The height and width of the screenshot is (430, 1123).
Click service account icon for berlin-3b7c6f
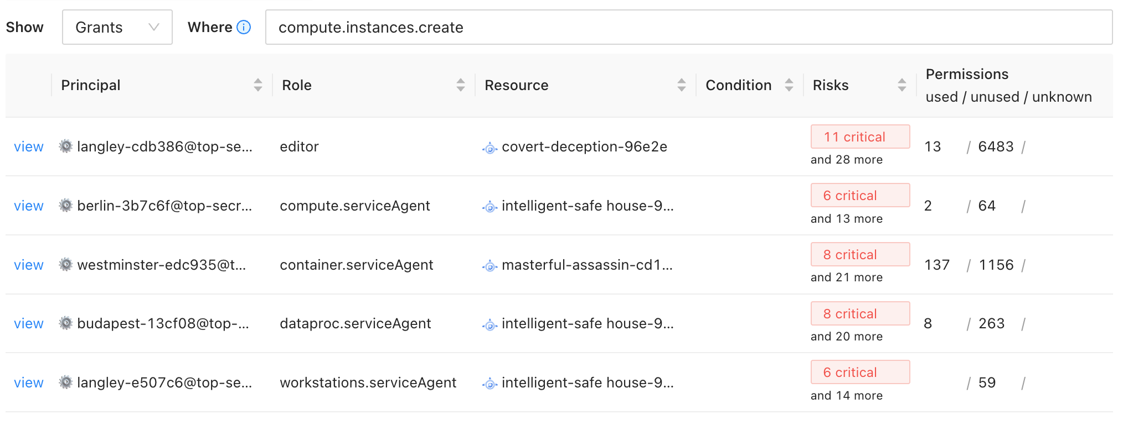pos(66,206)
